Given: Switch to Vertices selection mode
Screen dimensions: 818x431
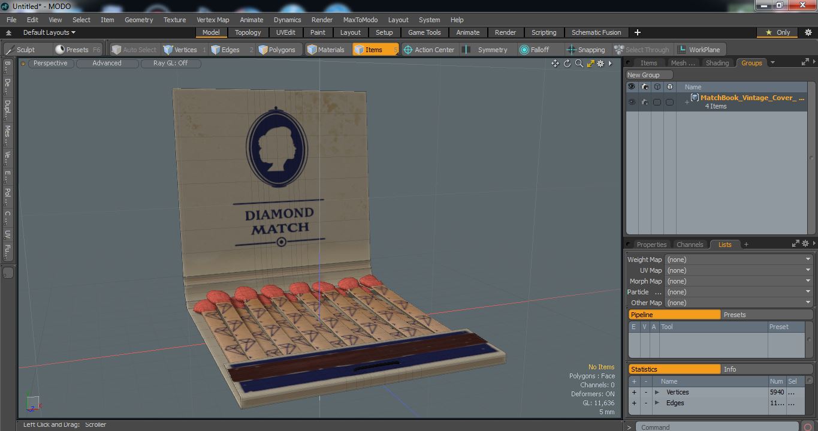Looking at the screenshot, I should [185, 50].
